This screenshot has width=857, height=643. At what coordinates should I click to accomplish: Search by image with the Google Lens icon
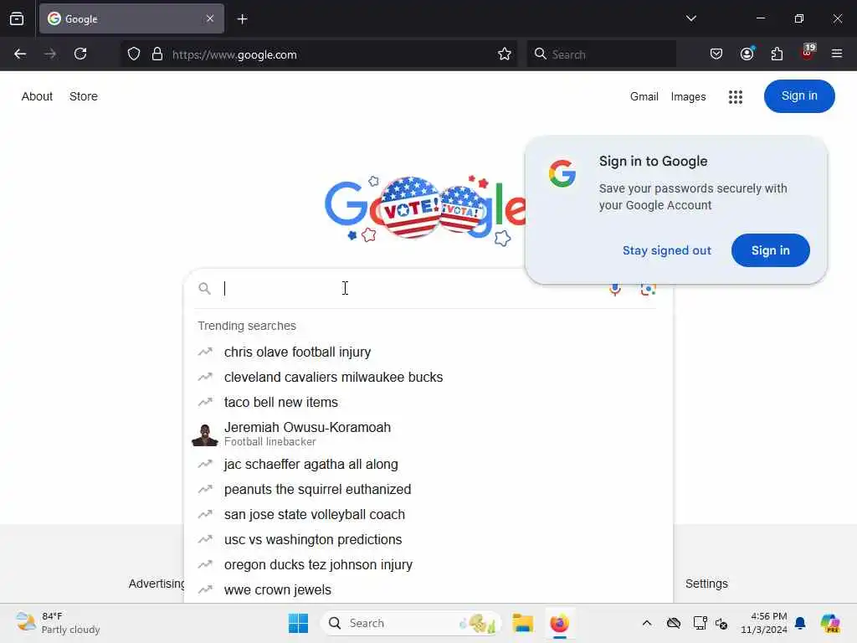(x=649, y=289)
